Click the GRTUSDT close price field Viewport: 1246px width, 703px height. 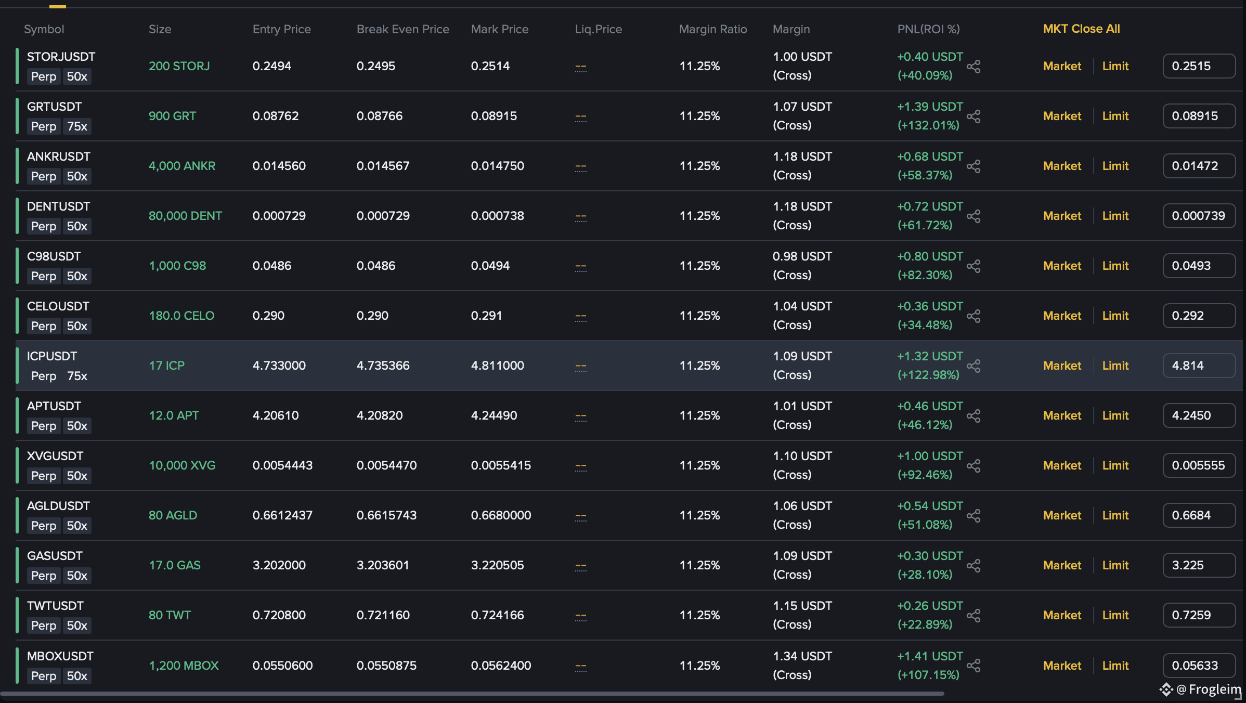point(1199,116)
